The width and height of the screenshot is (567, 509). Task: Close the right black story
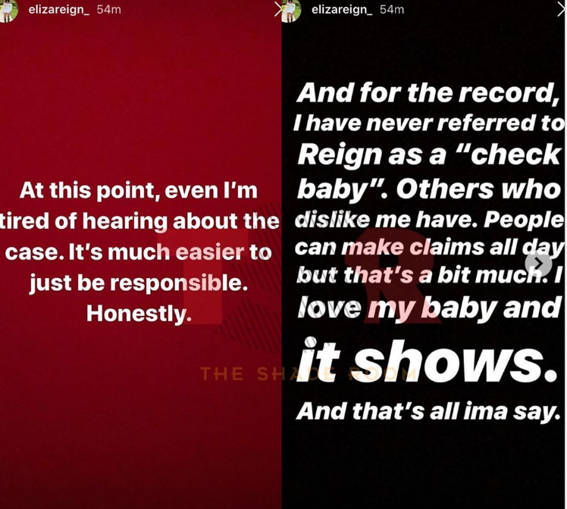[562, 10]
